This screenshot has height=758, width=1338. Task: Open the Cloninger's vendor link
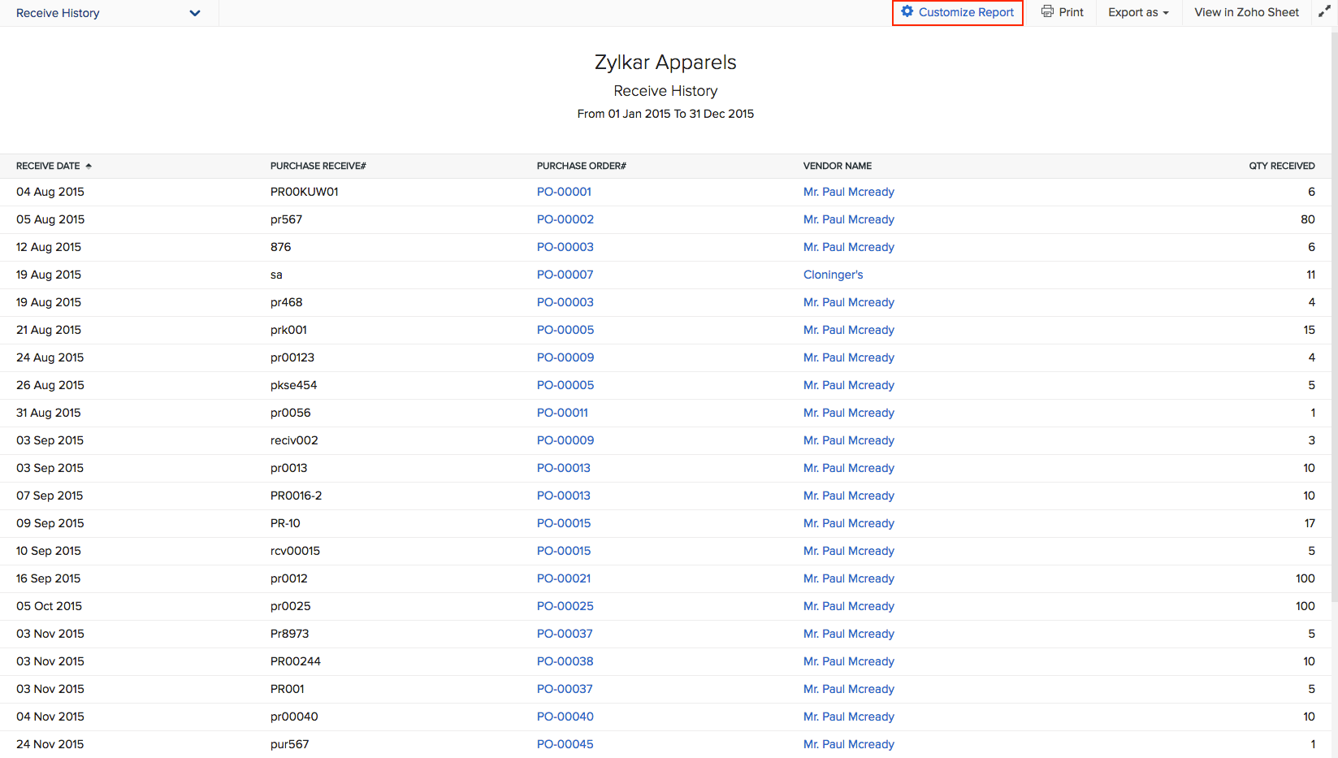[x=833, y=275]
